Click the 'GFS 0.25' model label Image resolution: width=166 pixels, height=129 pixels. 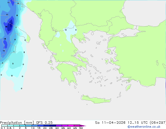point(44,123)
